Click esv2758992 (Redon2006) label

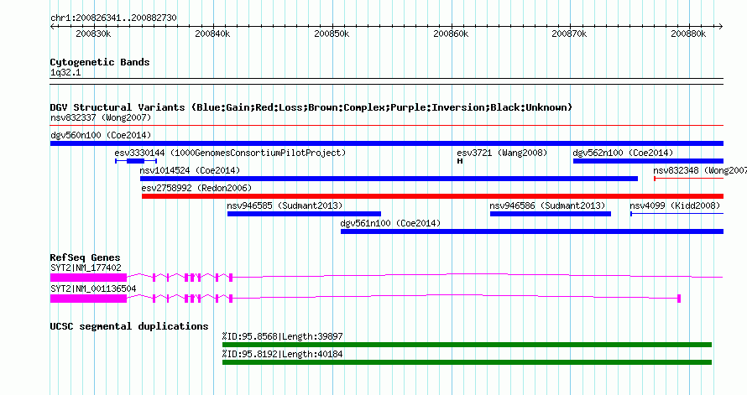pyautogui.click(x=196, y=188)
